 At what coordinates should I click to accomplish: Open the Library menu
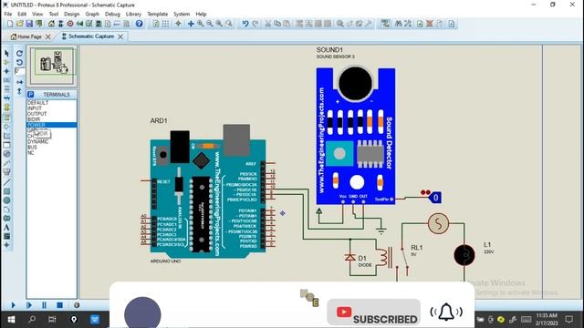coord(133,15)
